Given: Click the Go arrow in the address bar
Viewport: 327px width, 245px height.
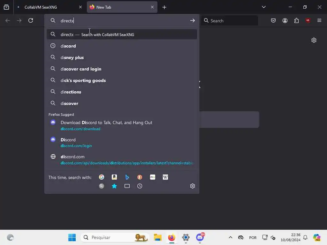Looking at the screenshot, I should [x=192, y=20].
